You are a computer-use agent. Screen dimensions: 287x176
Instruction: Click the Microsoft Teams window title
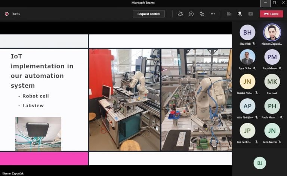point(143,3)
